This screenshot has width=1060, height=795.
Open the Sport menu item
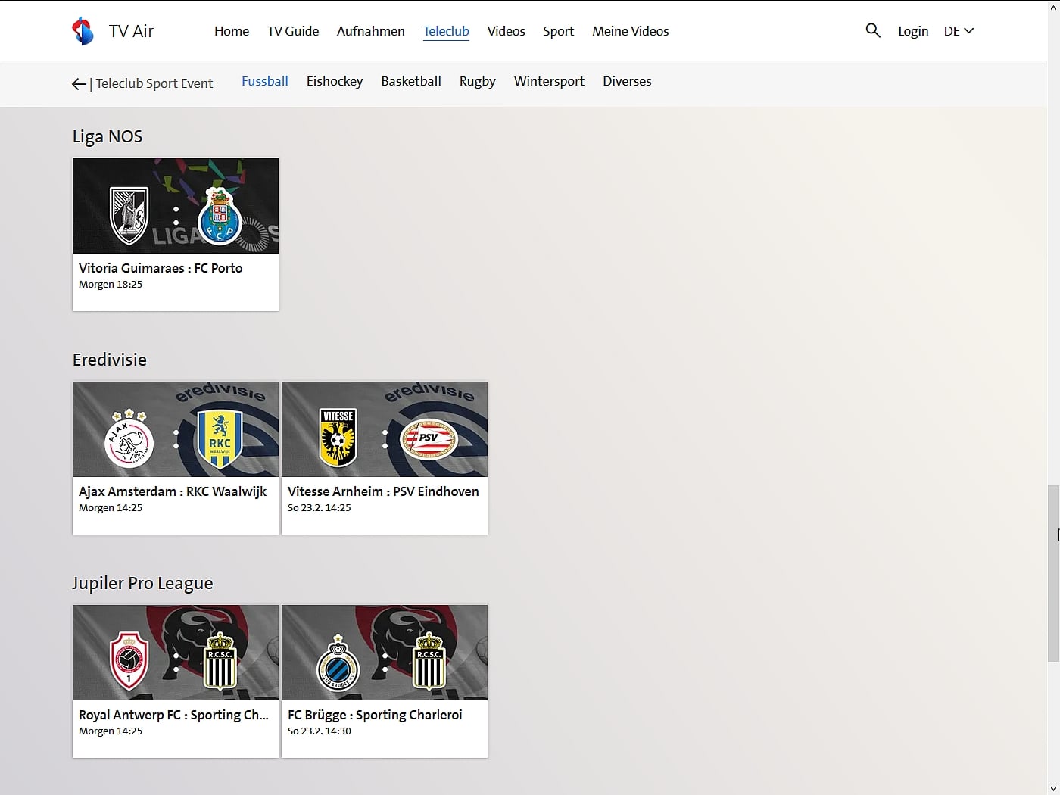tap(559, 31)
